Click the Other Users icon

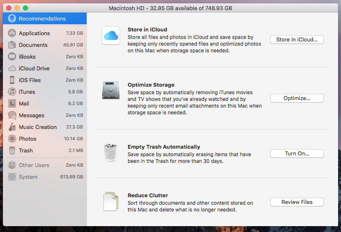[x=12, y=165]
